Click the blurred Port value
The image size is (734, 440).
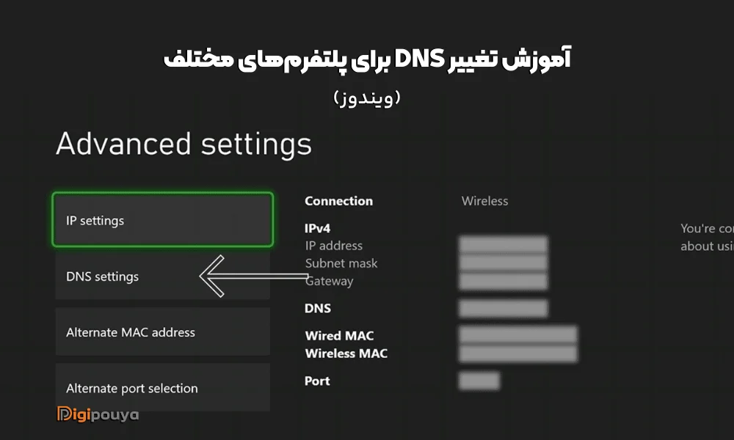[x=479, y=381]
